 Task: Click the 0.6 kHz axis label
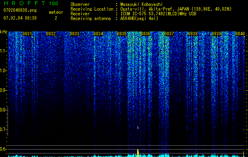[x=3, y=149]
